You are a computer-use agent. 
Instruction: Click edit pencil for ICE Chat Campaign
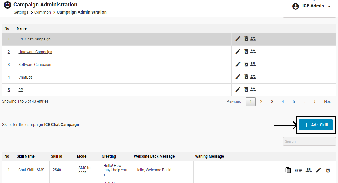click(238, 39)
